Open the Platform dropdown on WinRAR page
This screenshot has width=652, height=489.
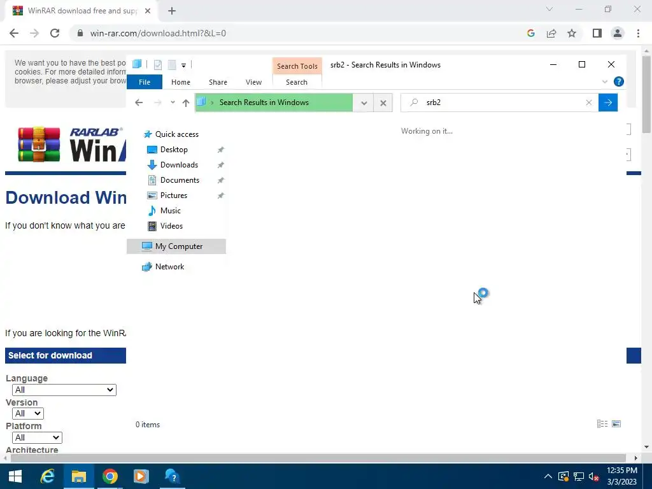pyautogui.click(x=37, y=438)
